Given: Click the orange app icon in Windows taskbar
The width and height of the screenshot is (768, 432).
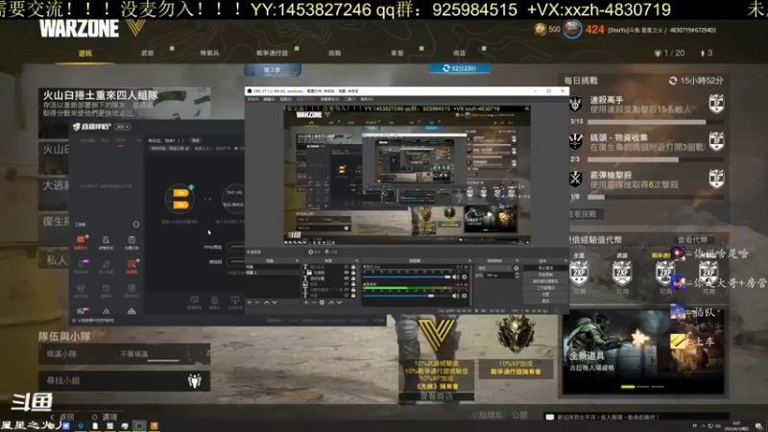Looking at the screenshot, I should pyautogui.click(x=154, y=426).
